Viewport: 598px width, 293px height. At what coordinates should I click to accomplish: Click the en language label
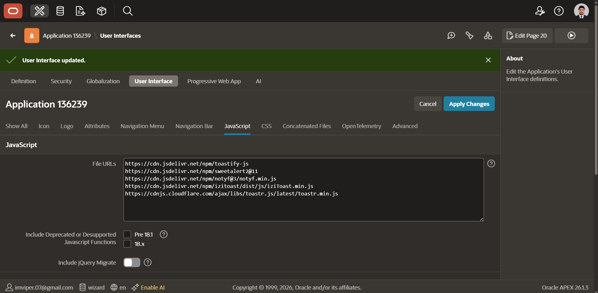123,287
